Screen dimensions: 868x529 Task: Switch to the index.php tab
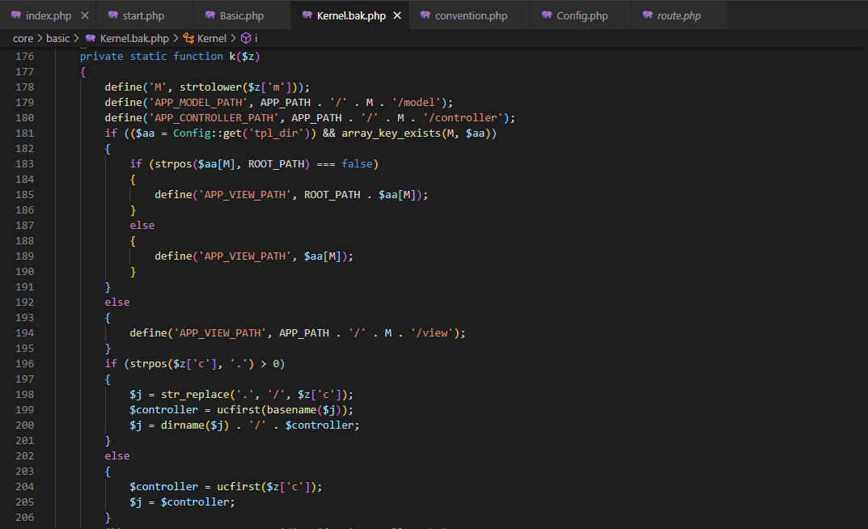coord(49,15)
